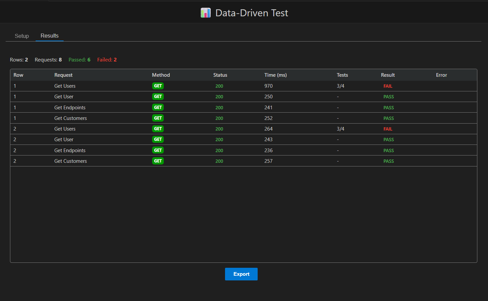Click the Tests column header
488x301 pixels.
click(342, 75)
